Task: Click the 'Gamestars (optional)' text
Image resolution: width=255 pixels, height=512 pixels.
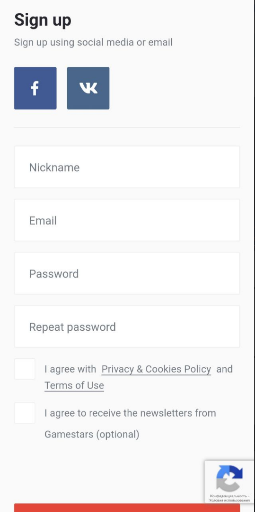Action: 92,435
